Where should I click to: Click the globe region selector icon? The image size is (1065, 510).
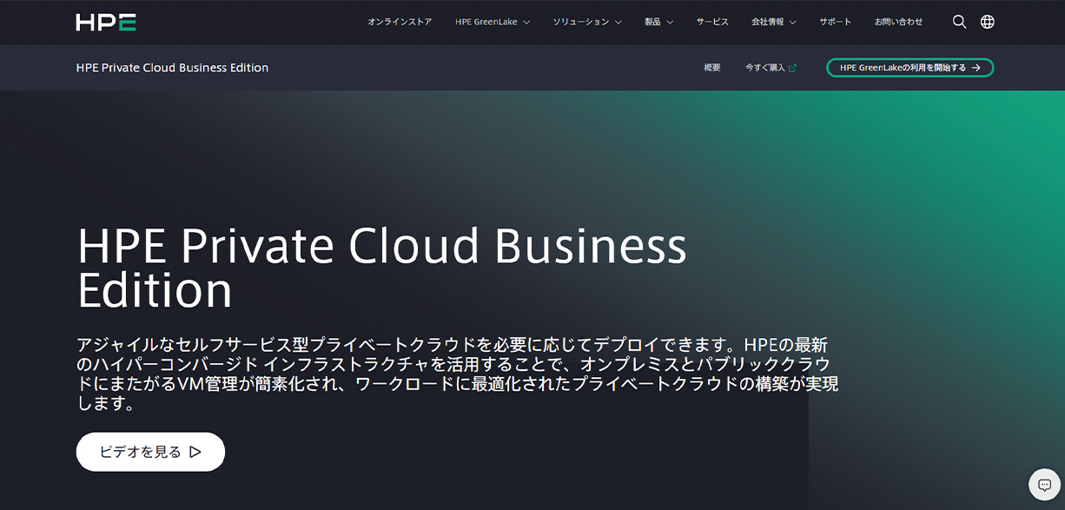988,23
